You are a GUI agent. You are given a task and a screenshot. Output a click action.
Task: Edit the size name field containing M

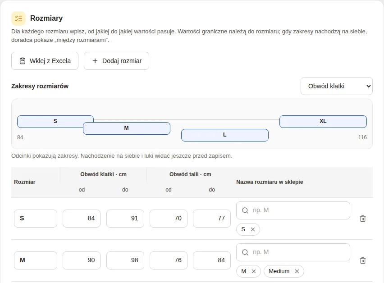point(36,260)
